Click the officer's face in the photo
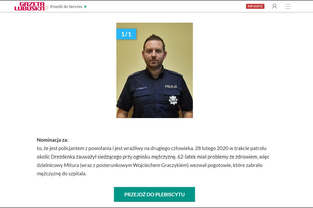Screen dimensions: 313x208 [x=154, y=54]
